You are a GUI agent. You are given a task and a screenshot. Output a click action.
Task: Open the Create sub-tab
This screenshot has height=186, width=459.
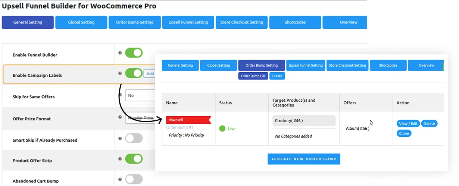277,76
